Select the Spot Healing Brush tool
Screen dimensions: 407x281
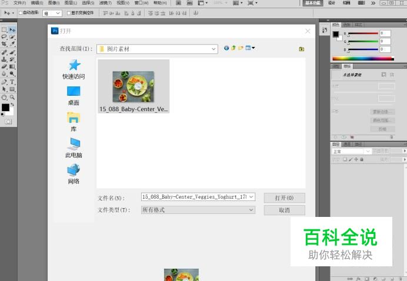pyautogui.click(x=4, y=52)
